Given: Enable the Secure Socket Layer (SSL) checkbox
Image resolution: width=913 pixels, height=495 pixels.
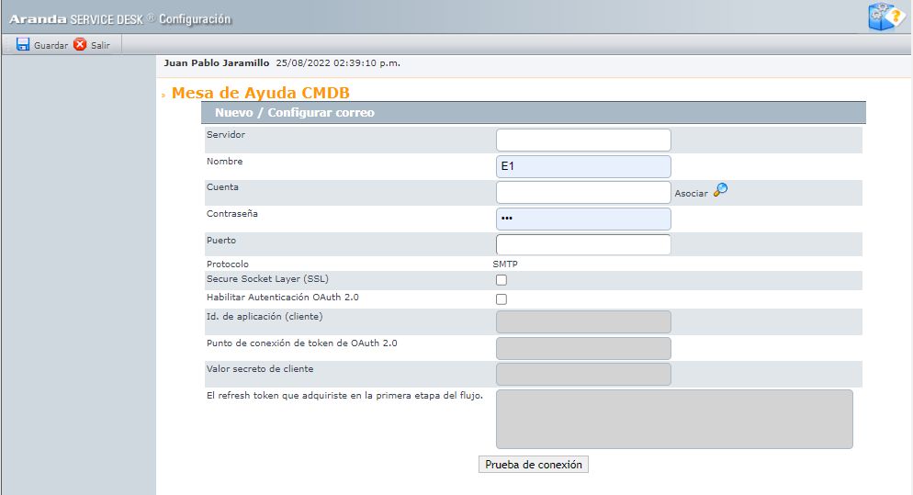Looking at the screenshot, I should 502,280.
